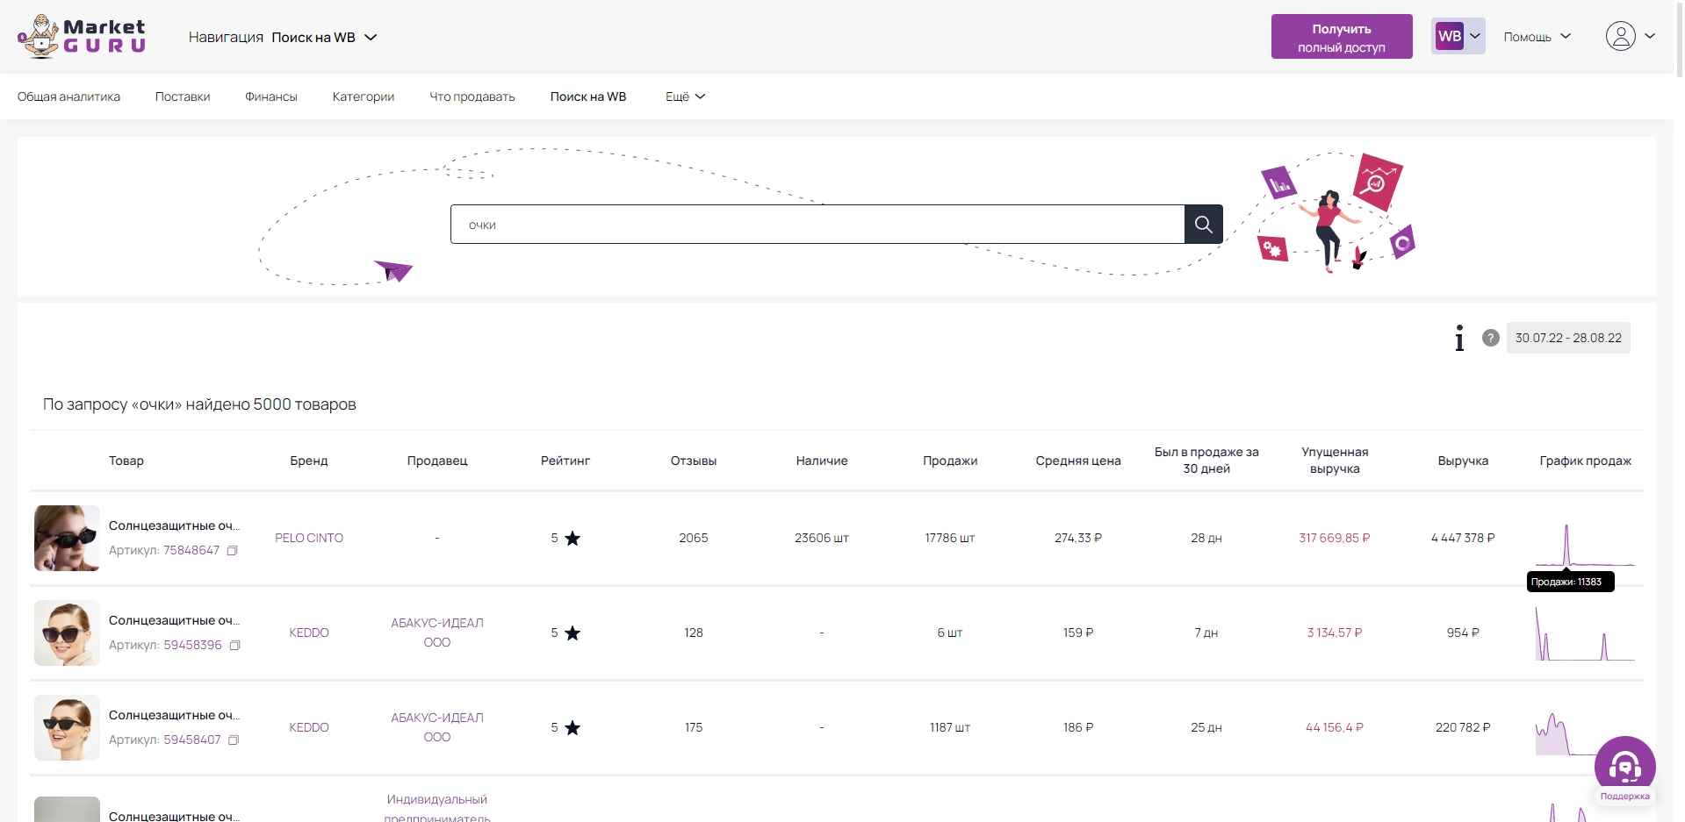Click the Market Guru logo
The image size is (1685, 822).
82,37
